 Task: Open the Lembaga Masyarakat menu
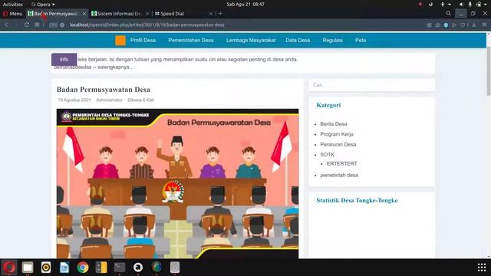[251, 40]
